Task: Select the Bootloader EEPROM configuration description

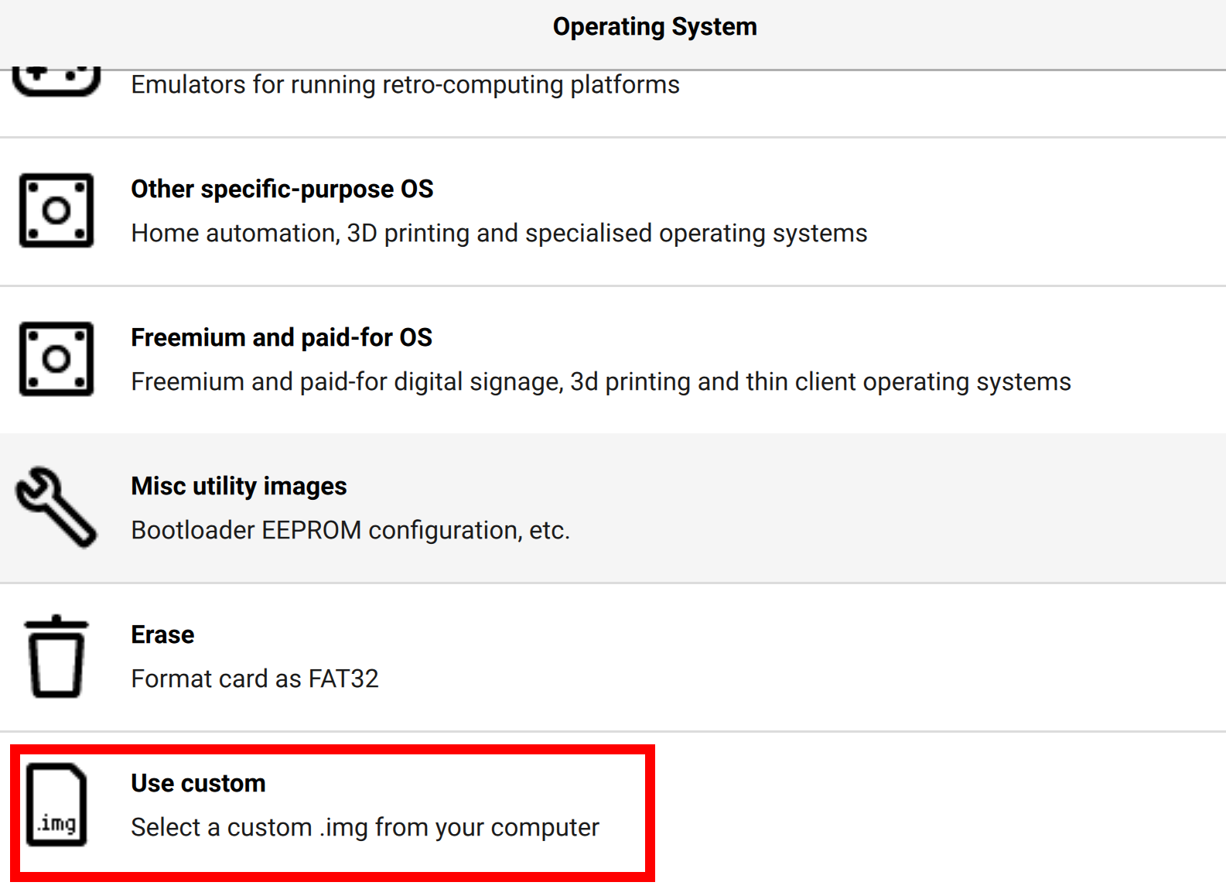Action: pos(350,530)
